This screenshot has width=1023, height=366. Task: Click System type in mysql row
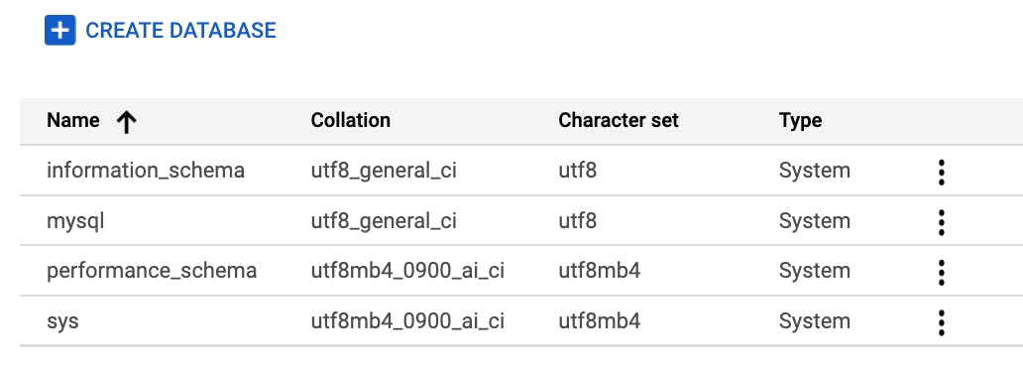814,222
